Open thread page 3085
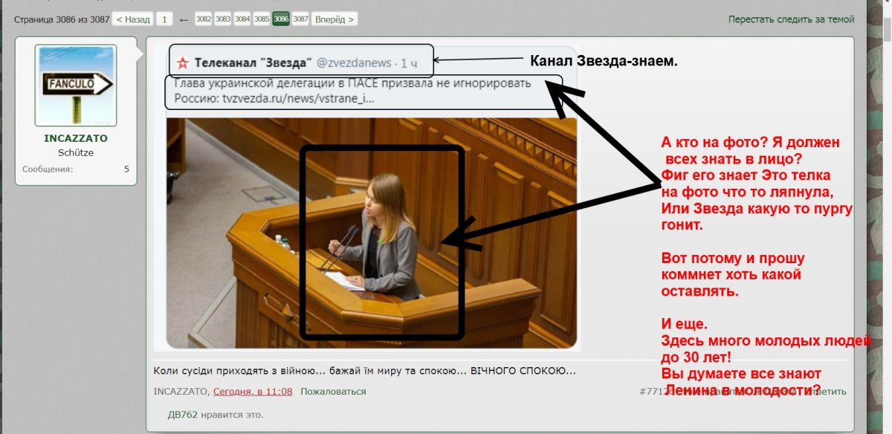 (x=261, y=19)
